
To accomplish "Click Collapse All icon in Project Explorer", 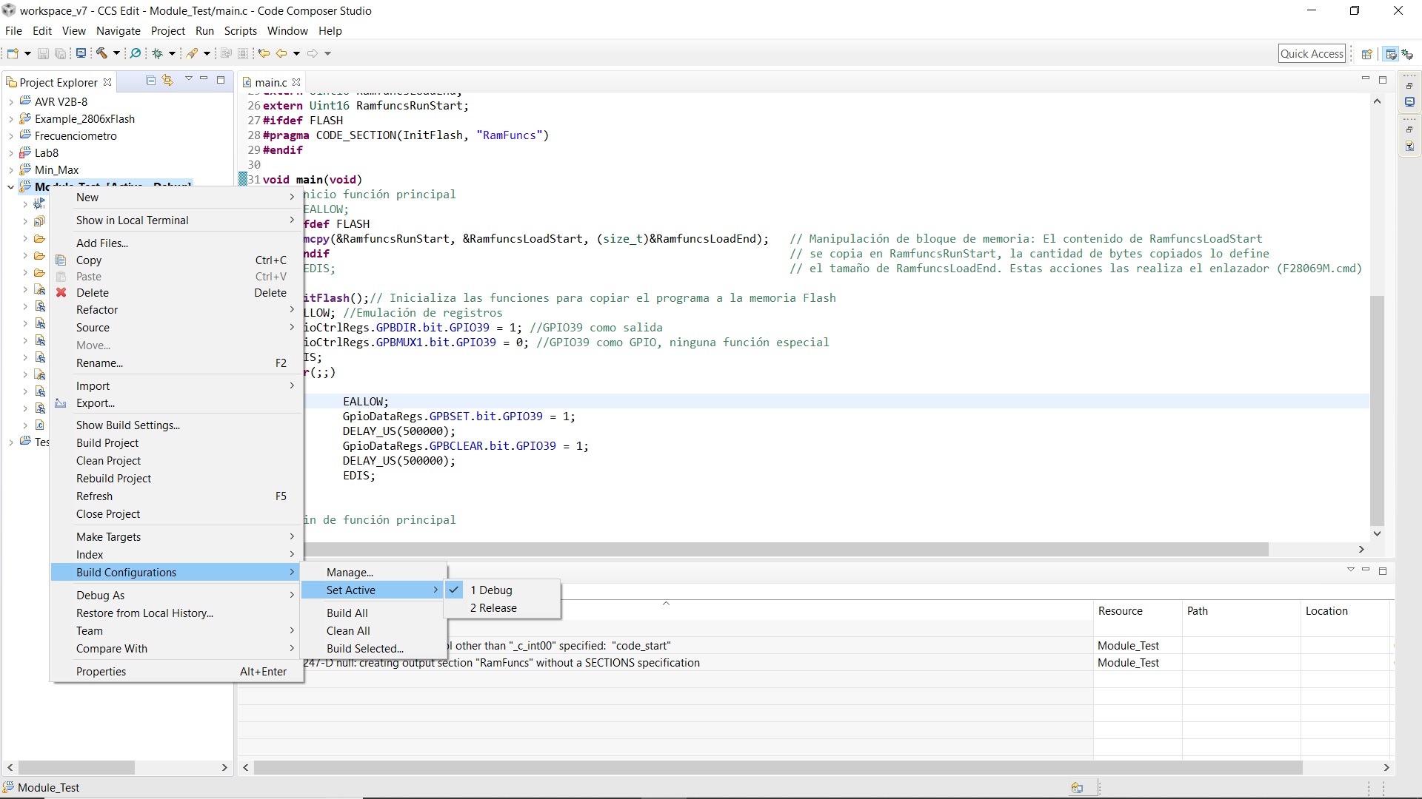I will pos(151,81).
